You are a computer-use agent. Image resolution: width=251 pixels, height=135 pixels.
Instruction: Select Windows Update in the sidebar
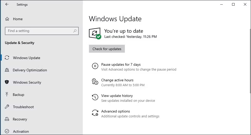(x=27, y=58)
